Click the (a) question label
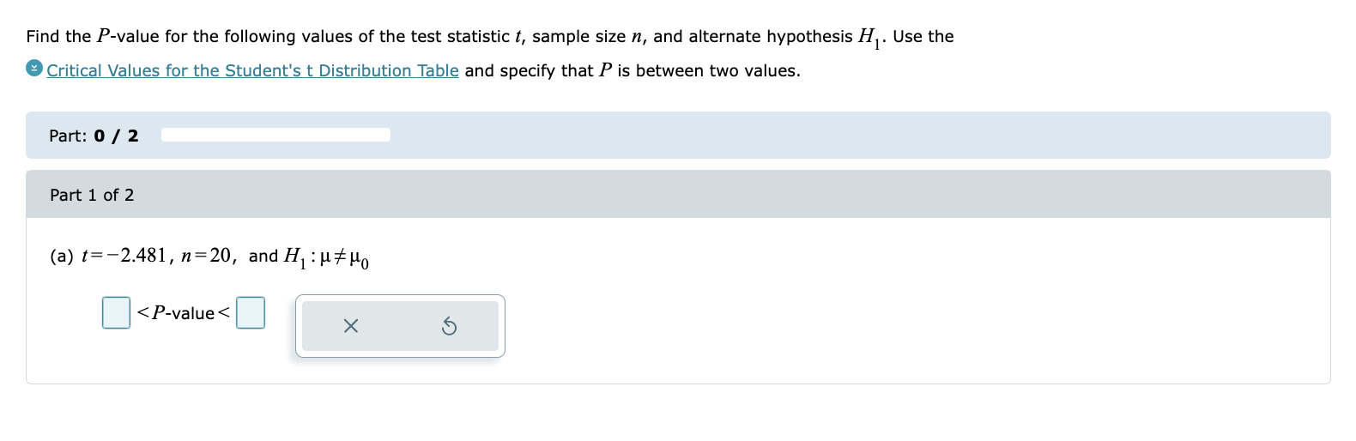1356x441 pixels. coord(62,257)
